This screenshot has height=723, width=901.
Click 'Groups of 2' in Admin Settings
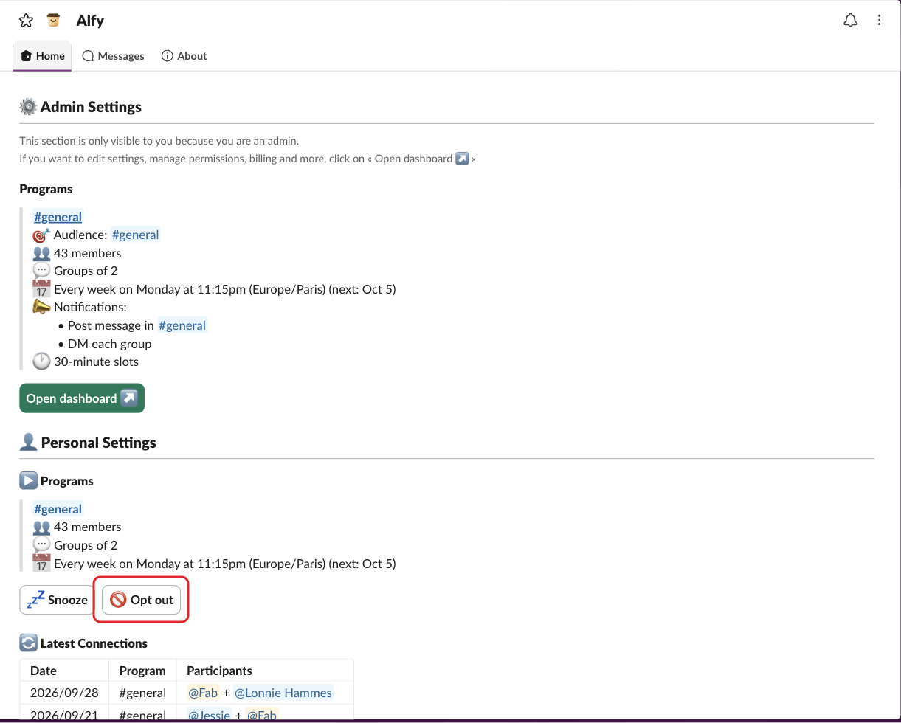(x=86, y=271)
